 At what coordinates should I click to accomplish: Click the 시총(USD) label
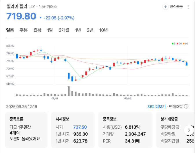112,127
